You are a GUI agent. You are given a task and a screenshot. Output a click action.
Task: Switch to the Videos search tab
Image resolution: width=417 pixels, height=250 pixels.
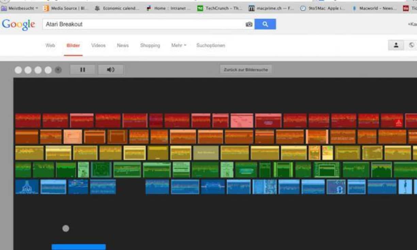98,45
